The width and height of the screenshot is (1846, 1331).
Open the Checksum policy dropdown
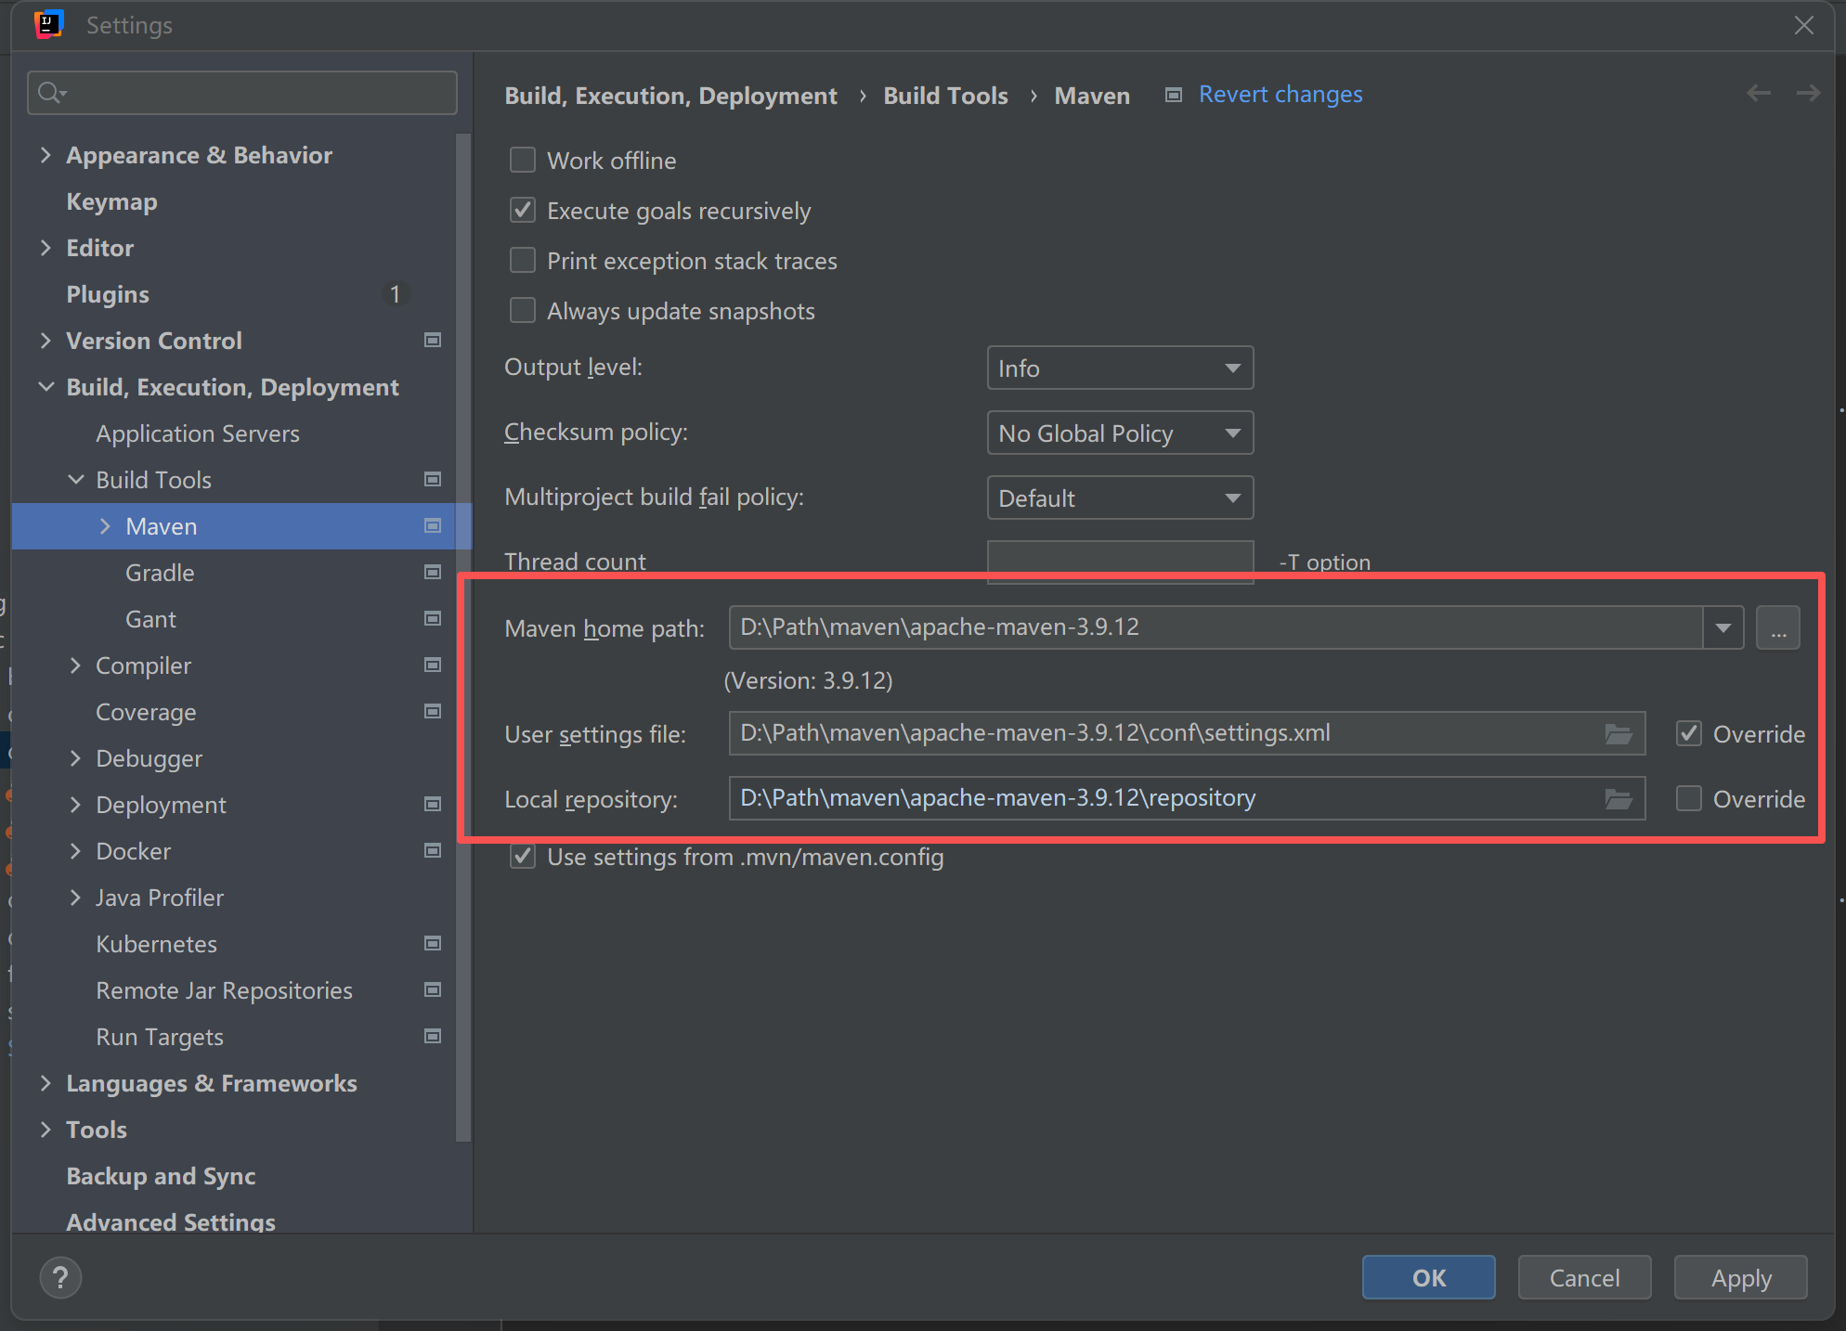[x=1119, y=433]
